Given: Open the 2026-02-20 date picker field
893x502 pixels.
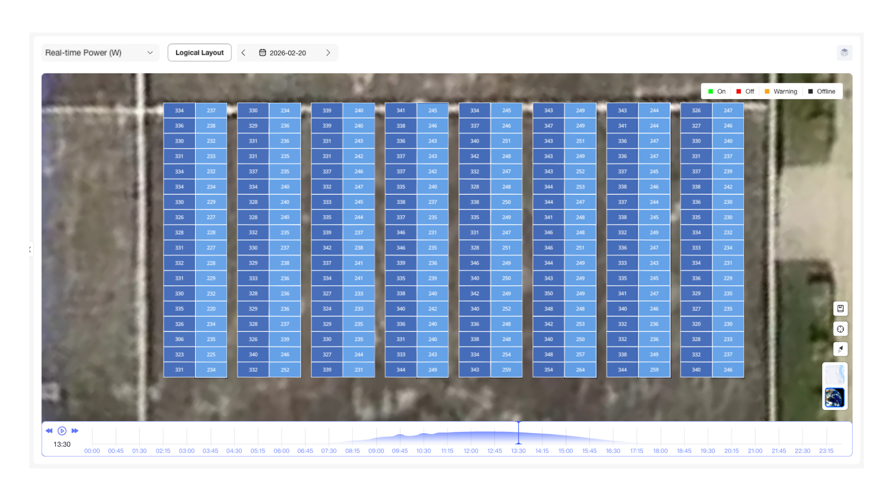Looking at the screenshot, I should click(287, 53).
